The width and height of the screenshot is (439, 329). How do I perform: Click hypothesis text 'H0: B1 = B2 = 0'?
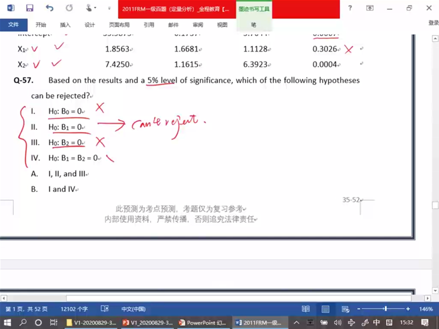[74, 158]
